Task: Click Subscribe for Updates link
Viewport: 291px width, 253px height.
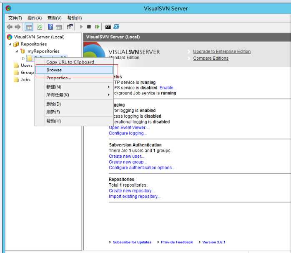Action: (x=132, y=242)
